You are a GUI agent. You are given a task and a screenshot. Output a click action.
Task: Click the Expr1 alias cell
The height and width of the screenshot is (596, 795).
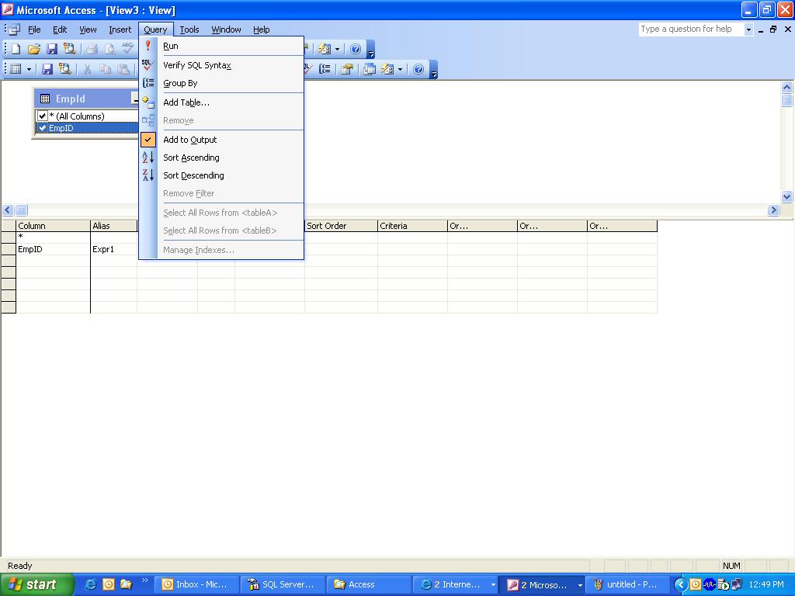coord(113,249)
